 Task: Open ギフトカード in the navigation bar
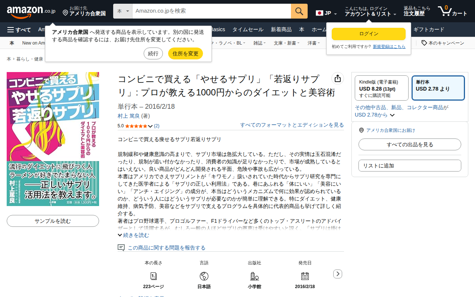pyautogui.click(x=429, y=30)
